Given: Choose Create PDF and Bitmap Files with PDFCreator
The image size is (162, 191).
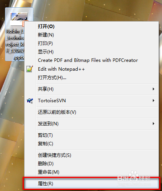Looking at the screenshot, I should [x=88, y=60].
